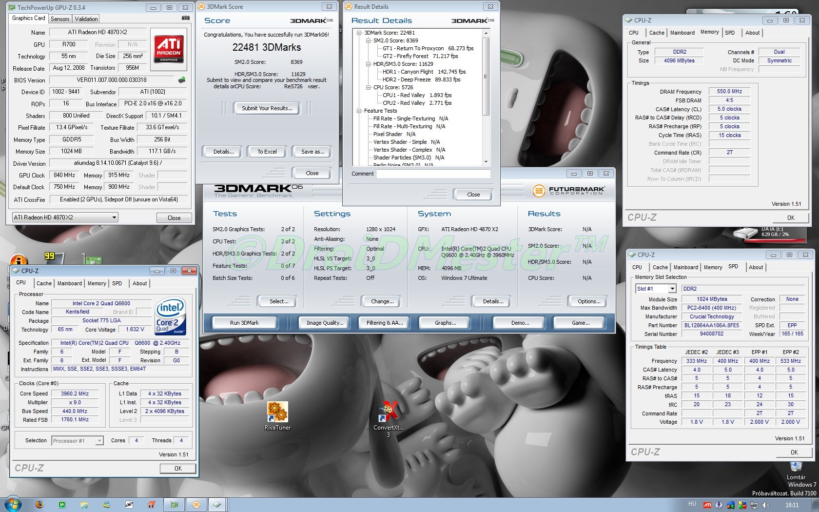Click the Graphs... button in 3DMark

click(445, 323)
